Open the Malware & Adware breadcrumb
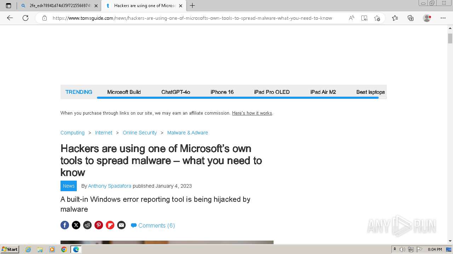This screenshot has height=254, width=453. [x=188, y=133]
